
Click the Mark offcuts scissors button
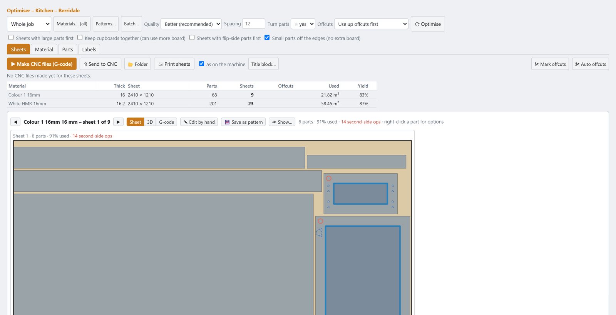(550, 64)
